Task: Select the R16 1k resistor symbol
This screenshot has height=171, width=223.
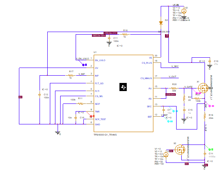Action: (x=125, y=34)
